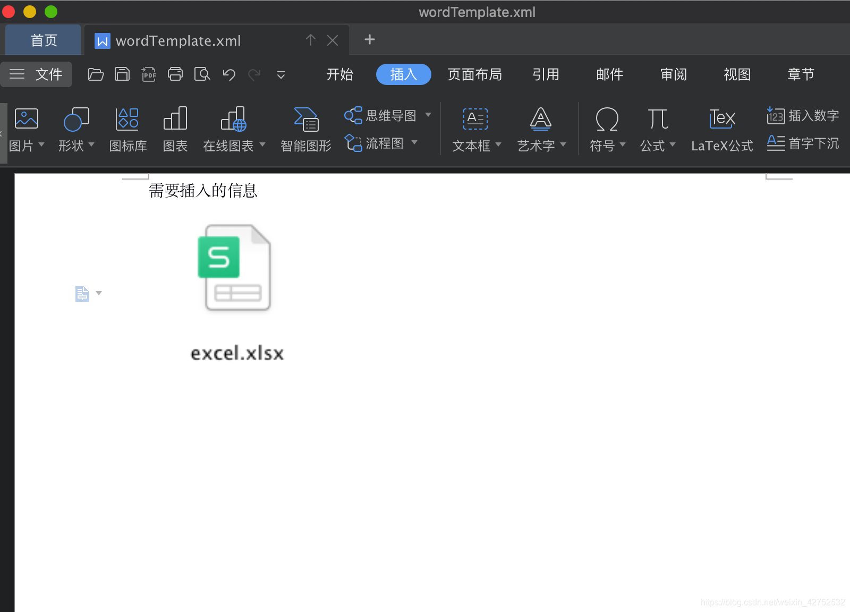850x612 pixels.
Task: Insert a flowchart 流程图
Action: [374, 143]
